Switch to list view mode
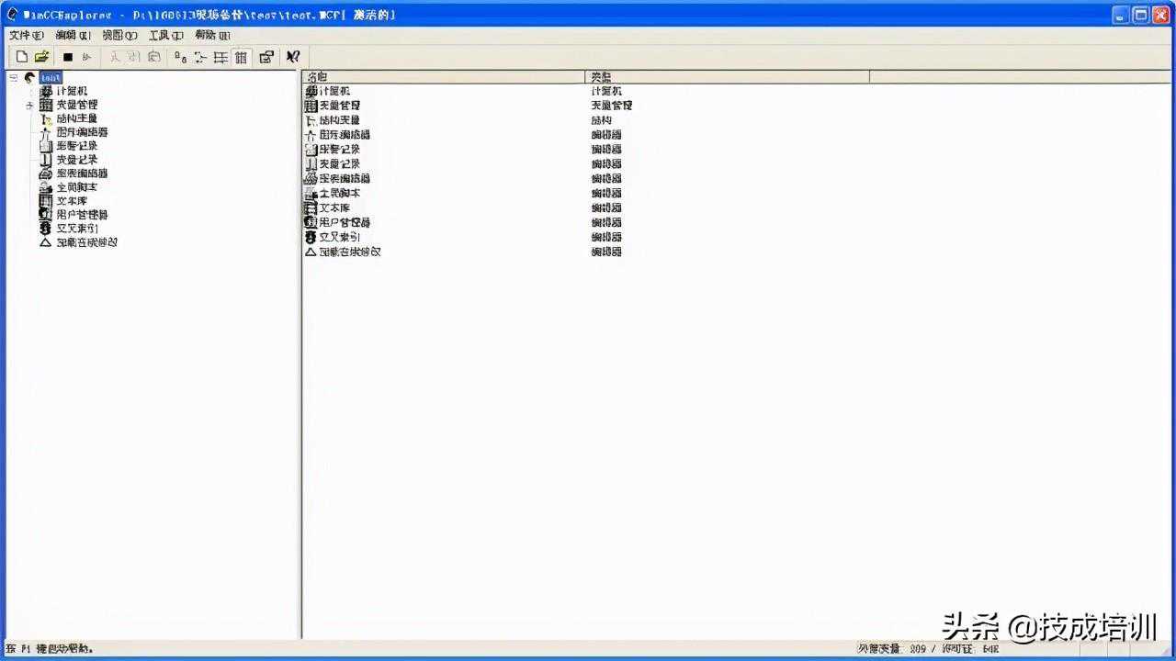 tap(220, 57)
